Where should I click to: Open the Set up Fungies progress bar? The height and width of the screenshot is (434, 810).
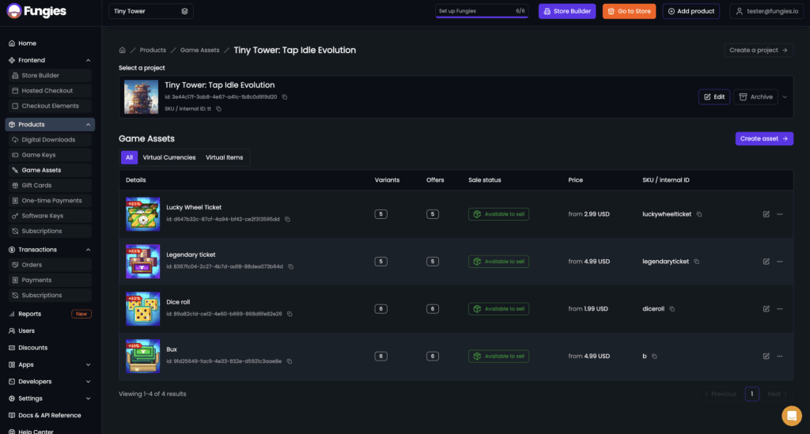click(482, 11)
